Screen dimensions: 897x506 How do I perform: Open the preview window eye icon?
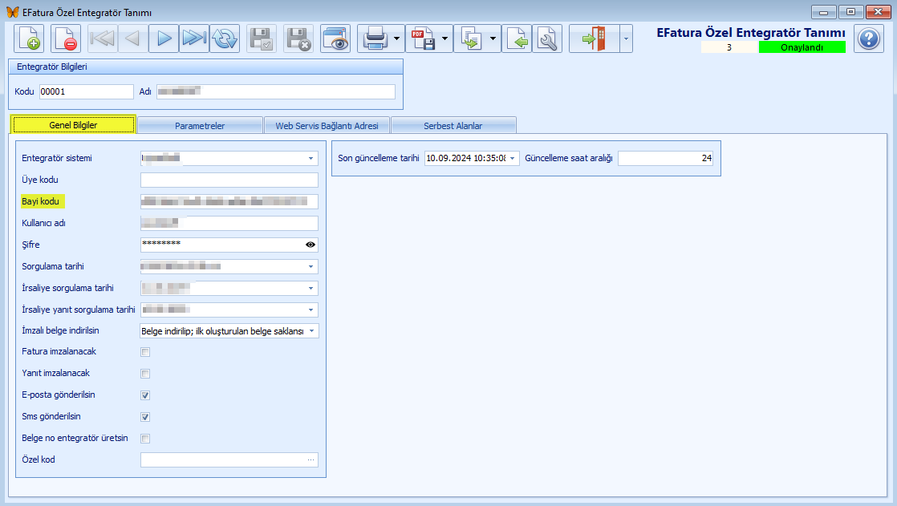coord(335,38)
